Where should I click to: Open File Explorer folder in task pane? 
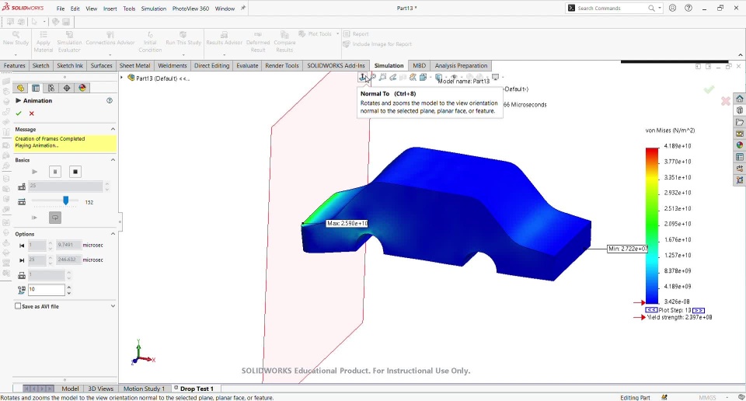(739, 122)
